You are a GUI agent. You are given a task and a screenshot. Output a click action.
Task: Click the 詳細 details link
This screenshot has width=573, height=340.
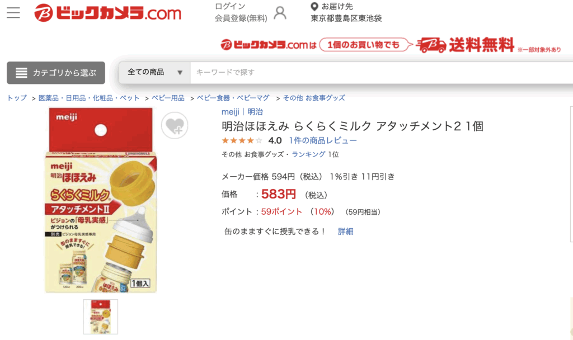345,232
